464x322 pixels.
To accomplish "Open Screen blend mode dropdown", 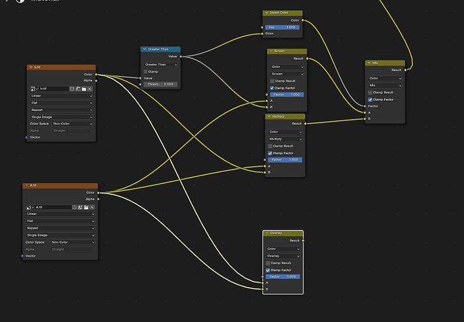I will (x=287, y=74).
